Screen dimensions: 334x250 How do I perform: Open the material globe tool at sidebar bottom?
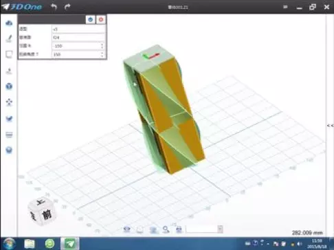point(9,150)
